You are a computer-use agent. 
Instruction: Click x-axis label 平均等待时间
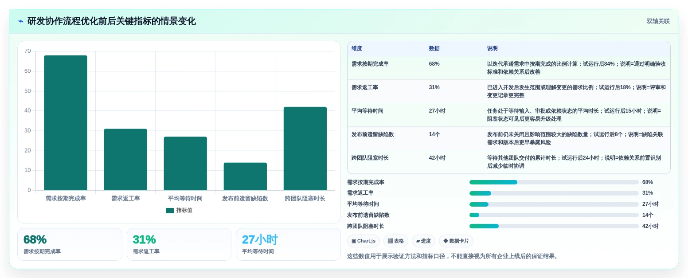[x=185, y=199]
